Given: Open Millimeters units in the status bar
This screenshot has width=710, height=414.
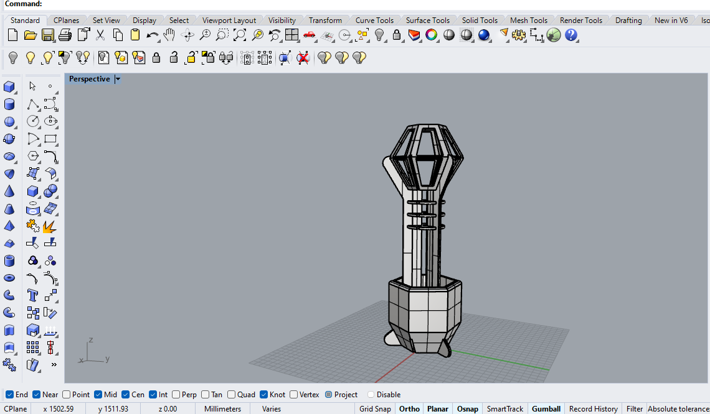Looking at the screenshot, I should [x=222, y=408].
